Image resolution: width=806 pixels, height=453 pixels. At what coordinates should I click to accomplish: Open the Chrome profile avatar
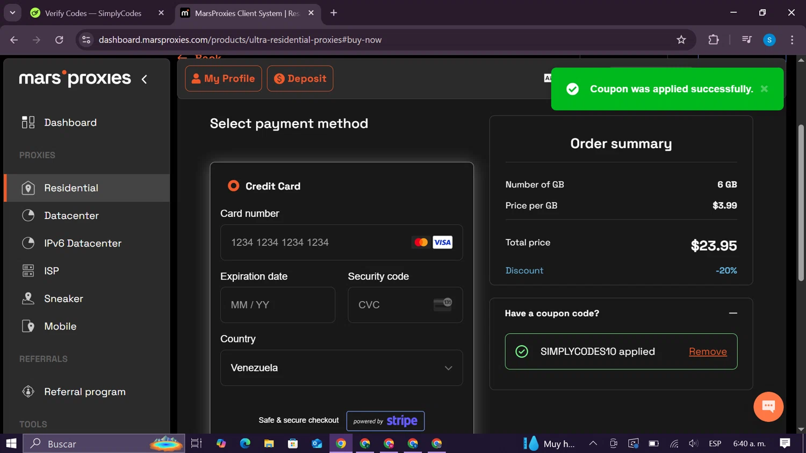(x=769, y=40)
